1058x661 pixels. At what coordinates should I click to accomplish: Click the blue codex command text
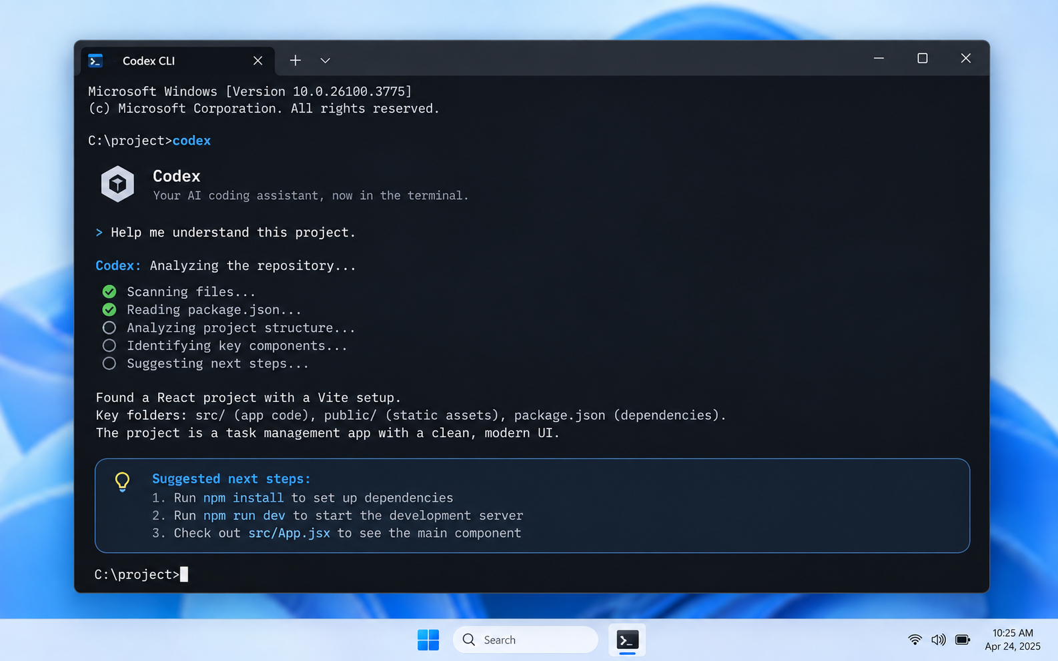(191, 141)
